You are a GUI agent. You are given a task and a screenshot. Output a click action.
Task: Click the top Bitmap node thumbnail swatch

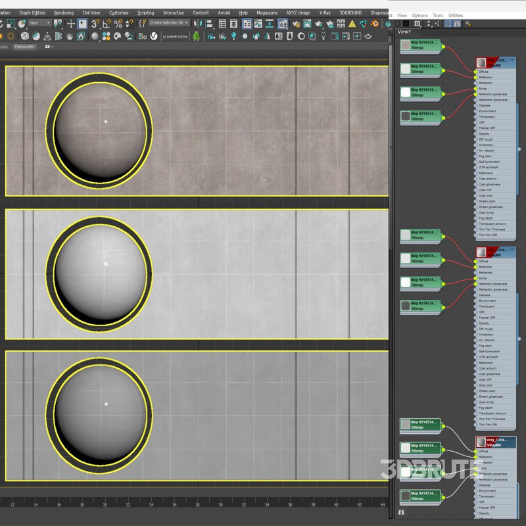point(406,45)
